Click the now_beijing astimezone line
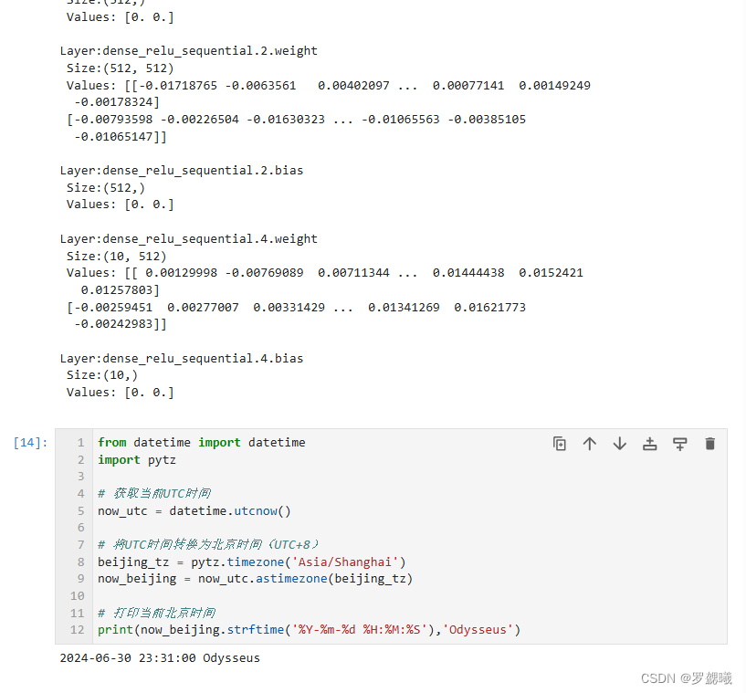746x693 pixels. click(x=255, y=579)
